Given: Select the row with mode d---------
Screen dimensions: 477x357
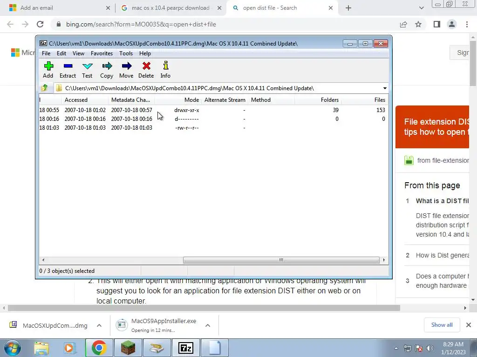Looking at the screenshot, I should pos(213,119).
